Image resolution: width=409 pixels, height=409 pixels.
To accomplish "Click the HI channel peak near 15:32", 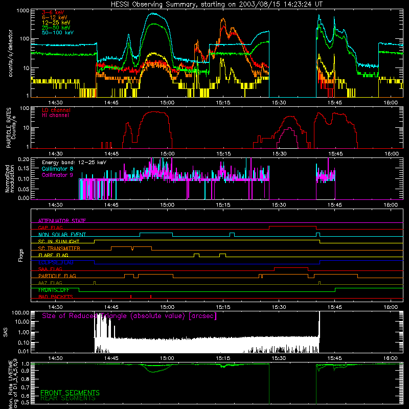I will 289,128.
